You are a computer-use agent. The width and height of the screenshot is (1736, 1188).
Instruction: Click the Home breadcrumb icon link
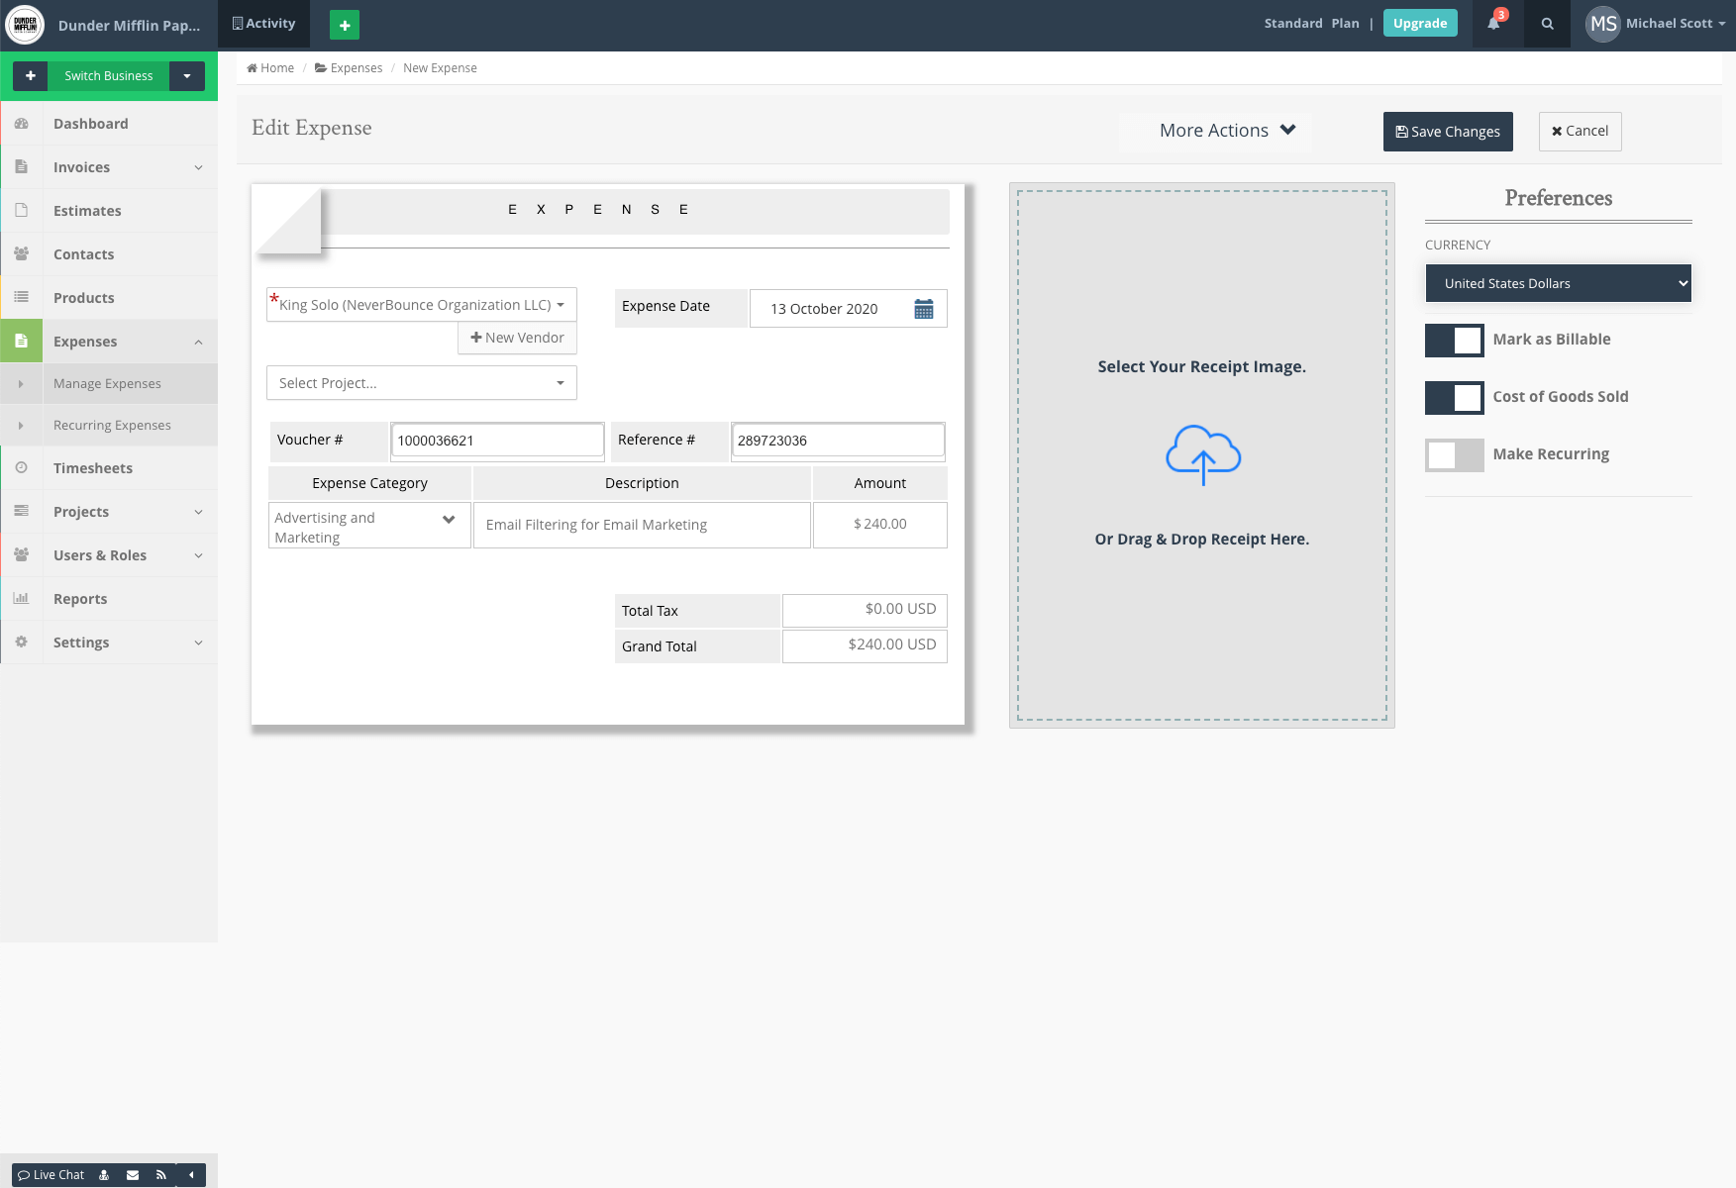pos(270,68)
